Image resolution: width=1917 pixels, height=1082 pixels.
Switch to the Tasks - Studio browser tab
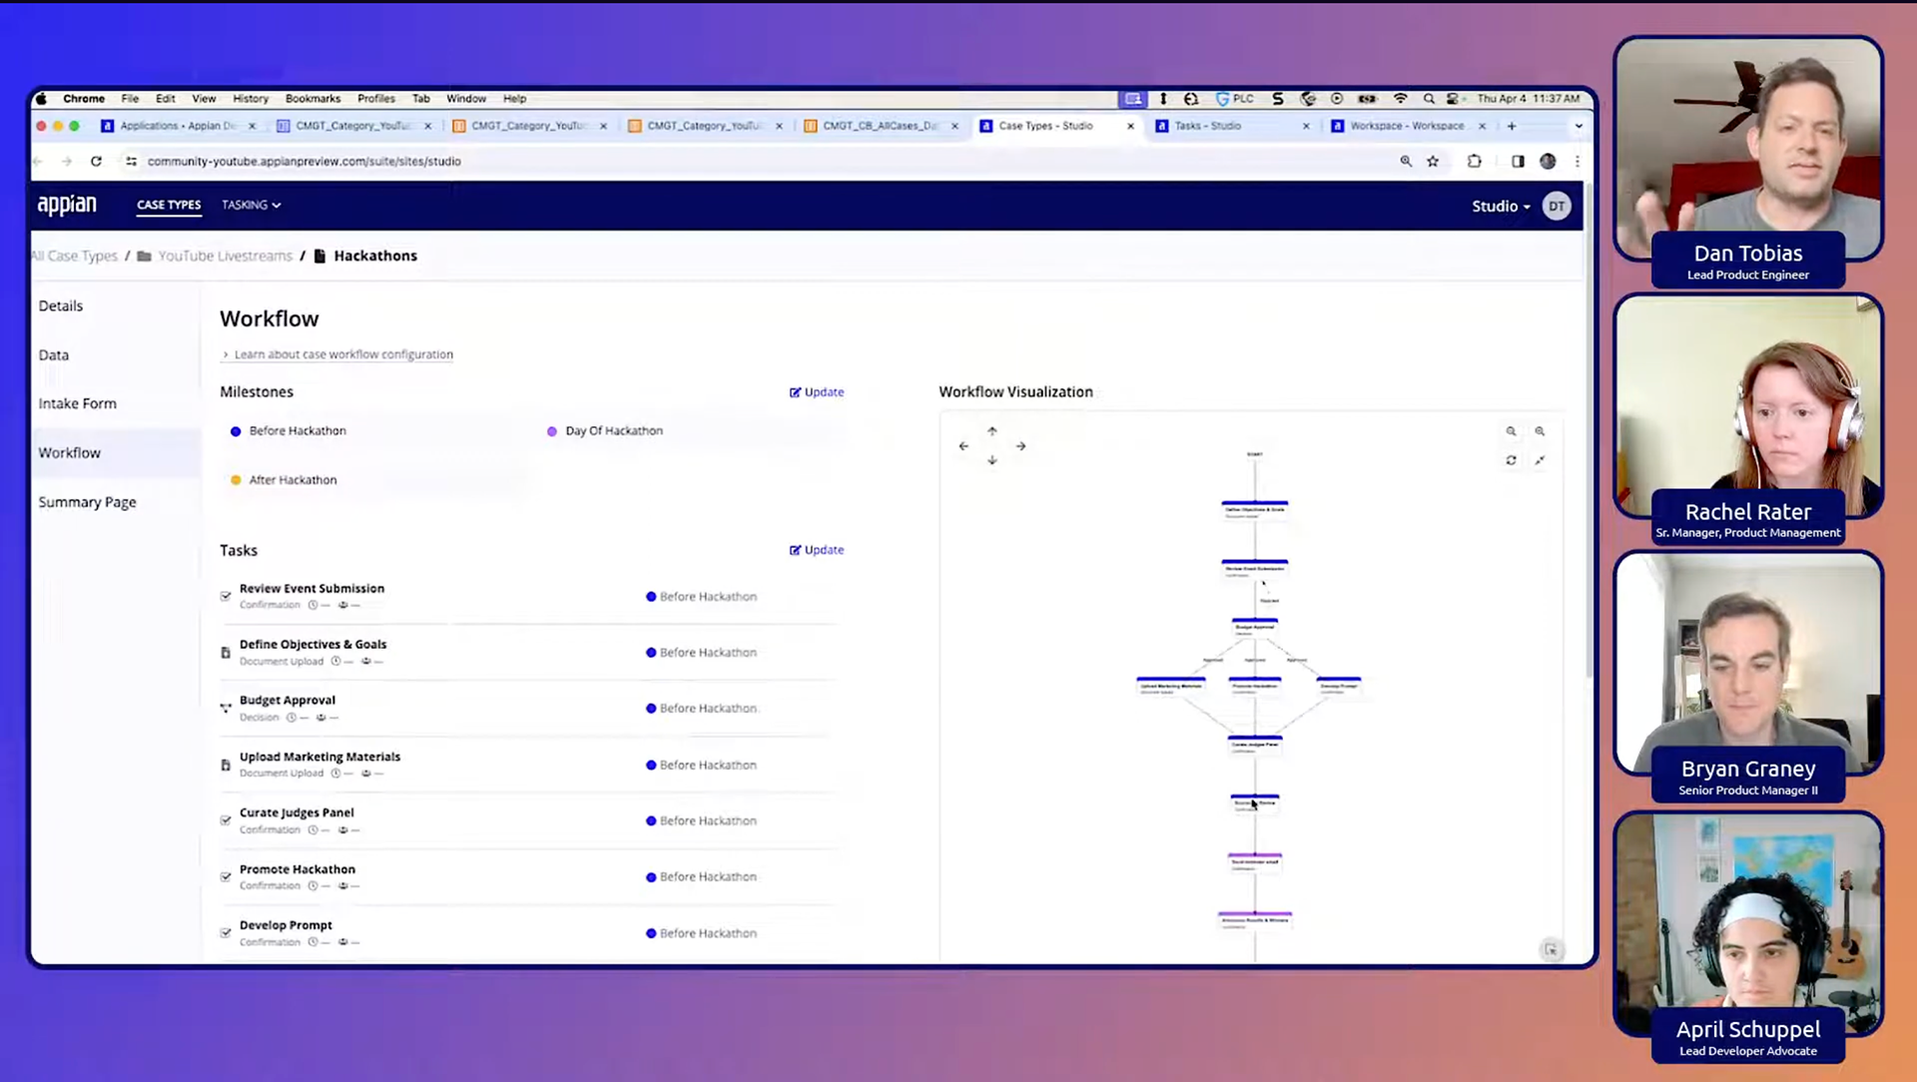(x=1207, y=126)
